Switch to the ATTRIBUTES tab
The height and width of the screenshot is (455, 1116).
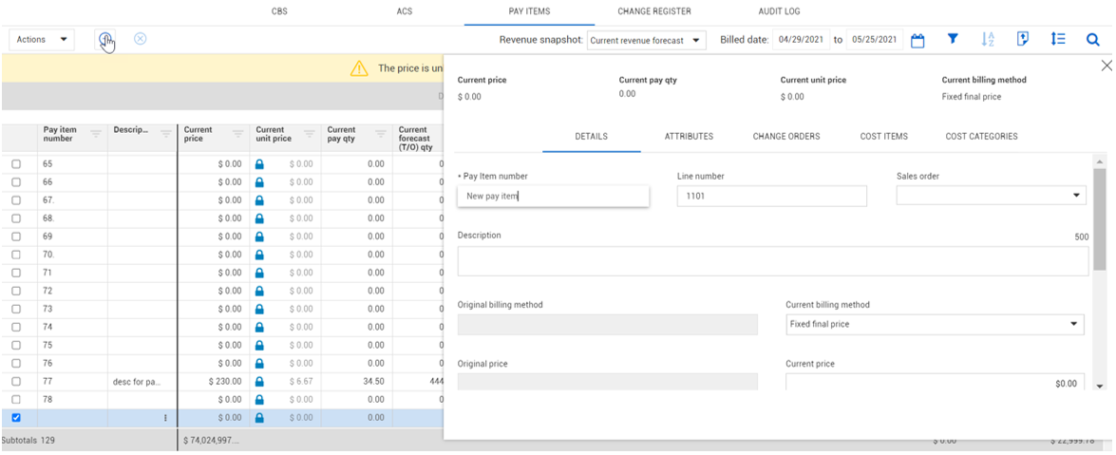[689, 136]
